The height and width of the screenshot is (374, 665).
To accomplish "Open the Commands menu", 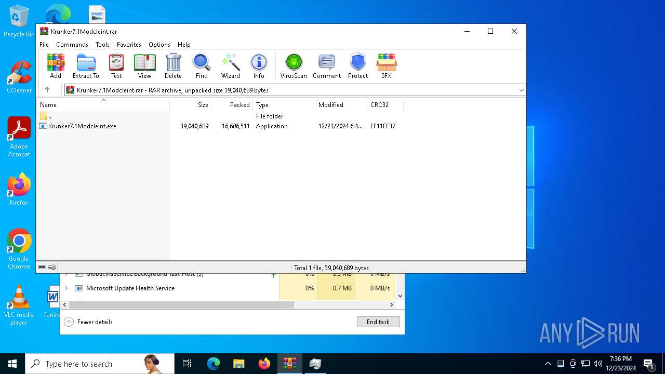I will point(72,45).
